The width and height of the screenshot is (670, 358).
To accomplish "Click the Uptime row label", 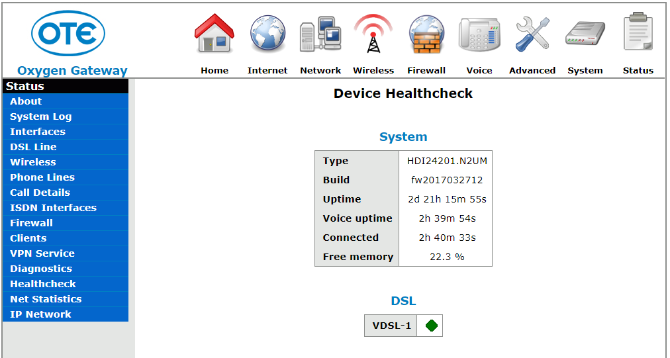I will (342, 199).
